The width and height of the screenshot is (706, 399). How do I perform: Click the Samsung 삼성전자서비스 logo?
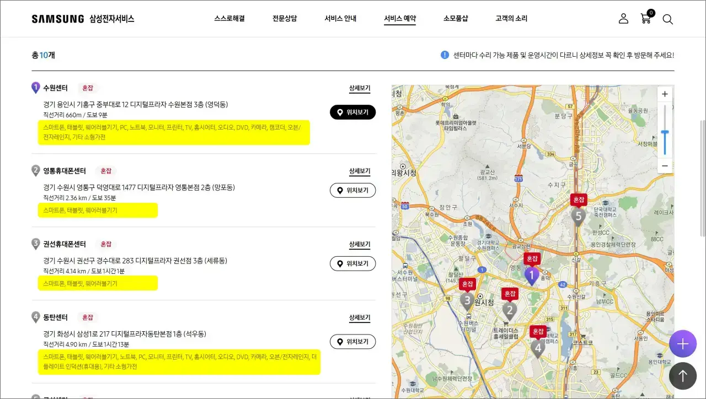pyautogui.click(x=83, y=19)
